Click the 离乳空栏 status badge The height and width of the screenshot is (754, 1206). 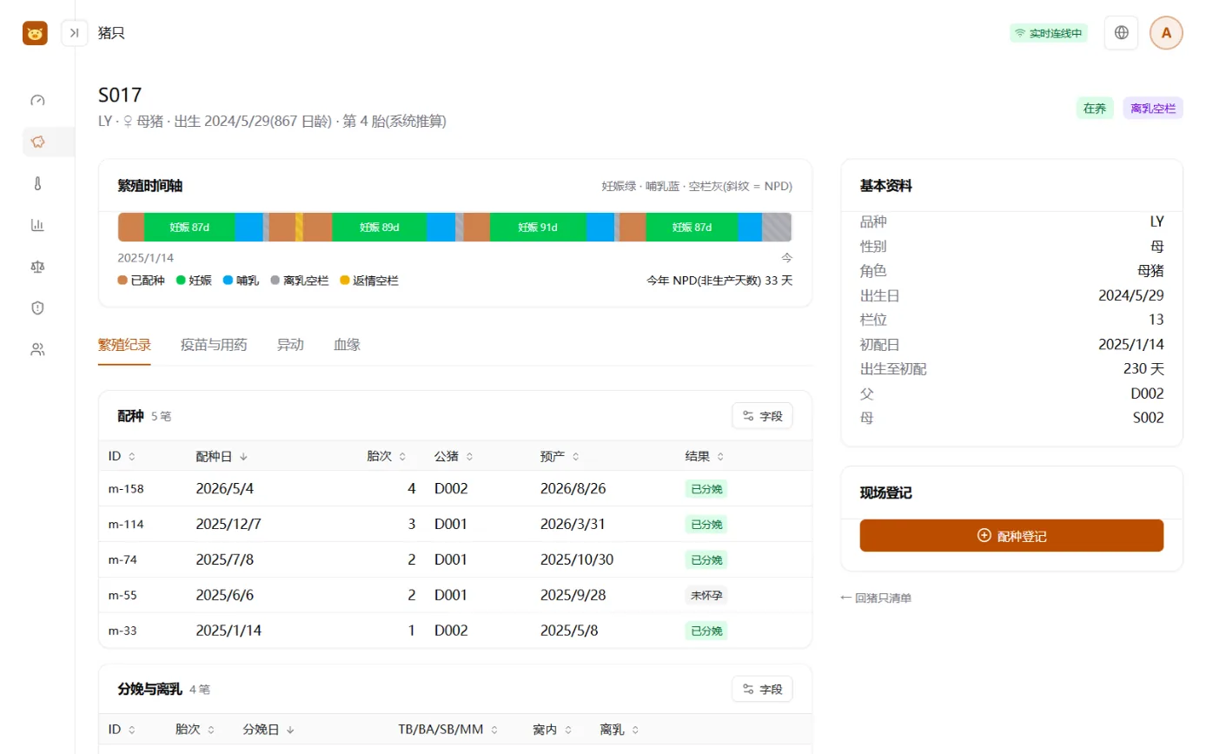(1153, 109)
